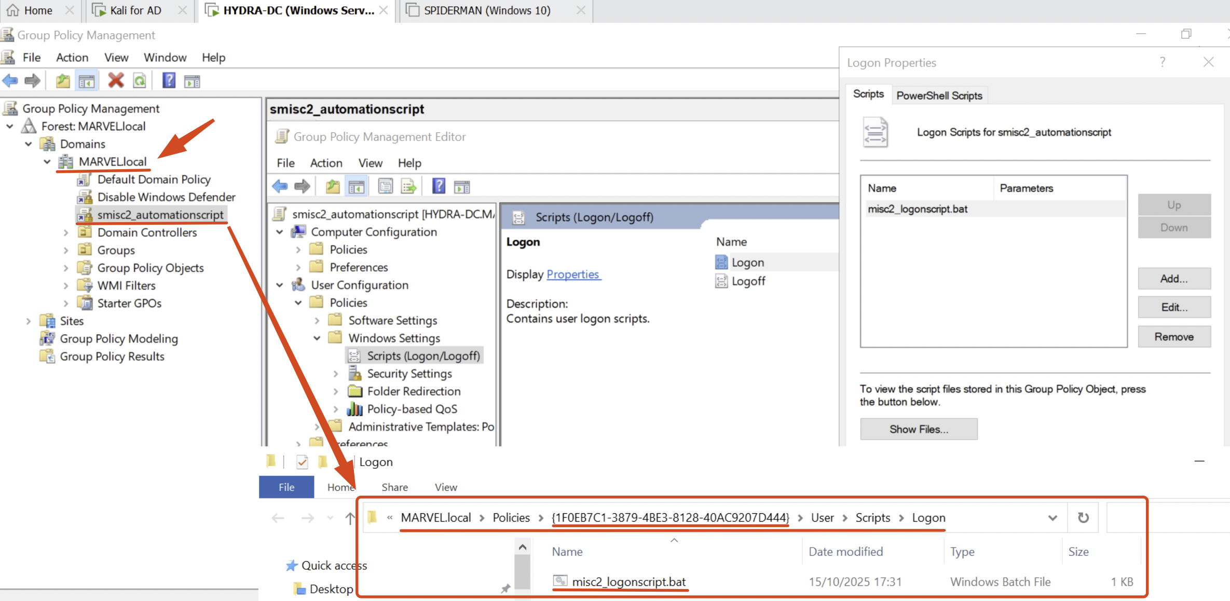The image size is (1230, 601).
Task: Open the Share tab in Explorer ribbon
Action: (x=394, y=487)
